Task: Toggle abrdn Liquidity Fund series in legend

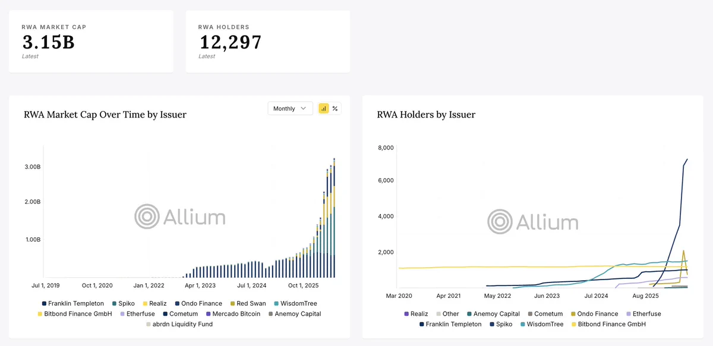Action: tap(179, 325)
